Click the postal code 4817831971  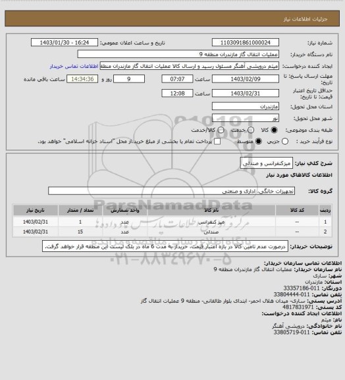[x=298, y=307]
